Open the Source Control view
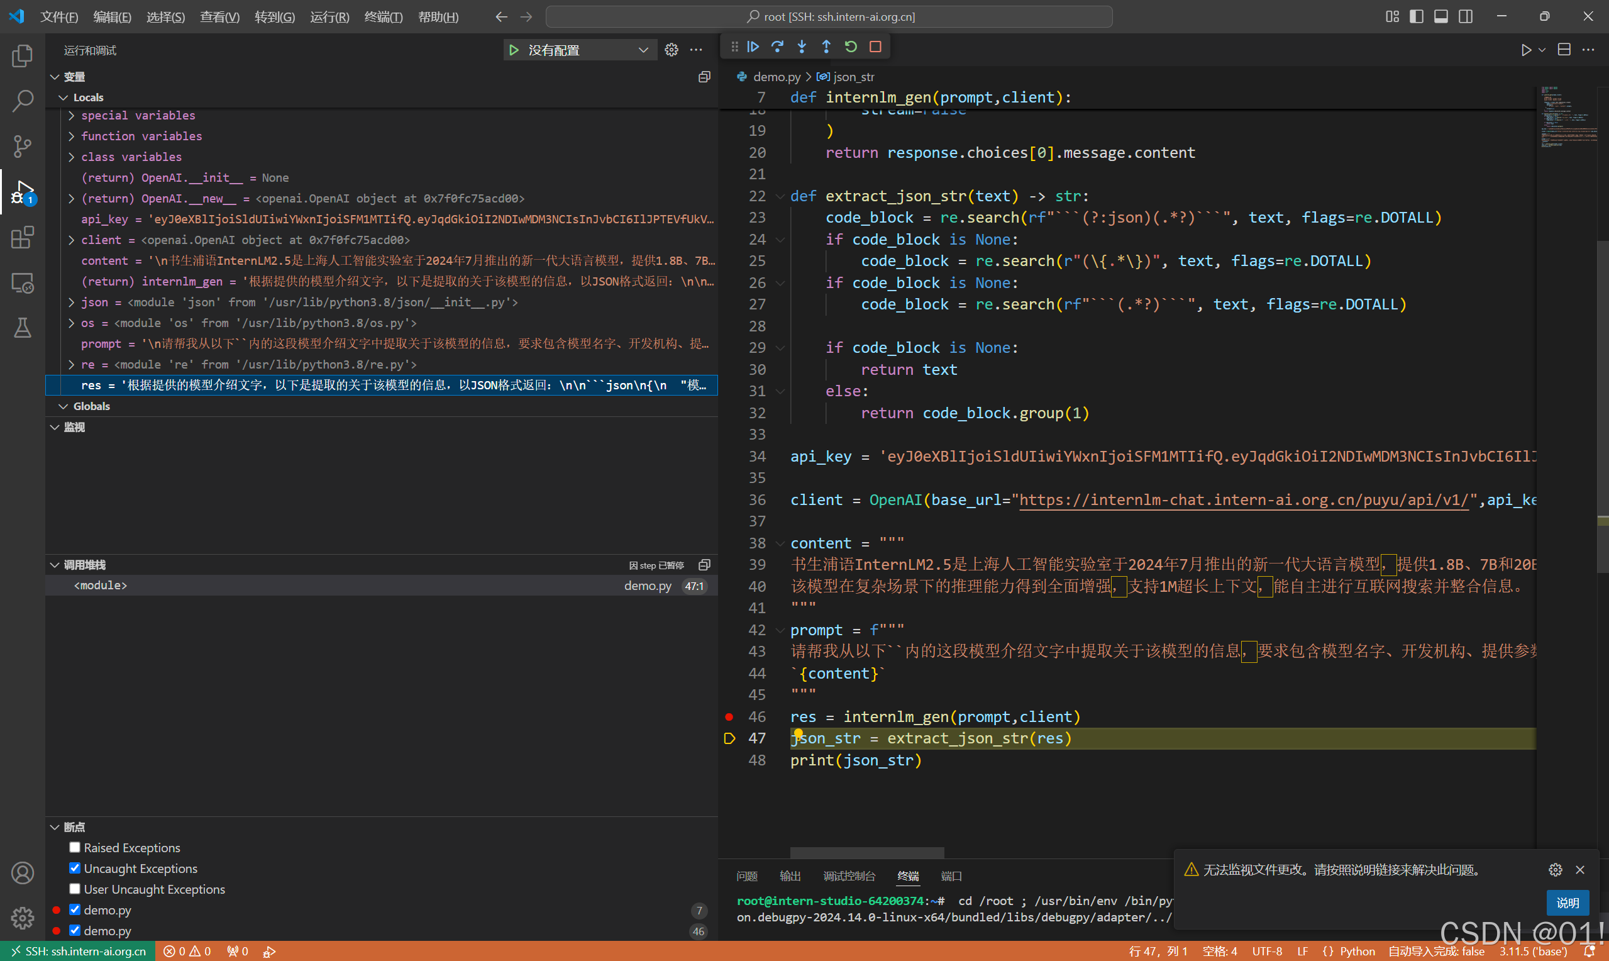This screenshot has height=961, width=1609. click(23, 146)
